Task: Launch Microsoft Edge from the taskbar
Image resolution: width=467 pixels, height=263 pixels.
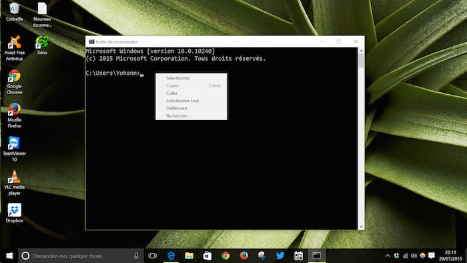Action: [171, 256]
